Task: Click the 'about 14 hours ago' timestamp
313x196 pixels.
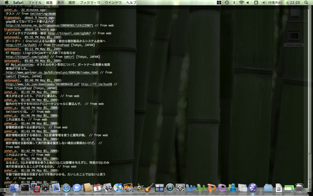Action: click(40, 29)
